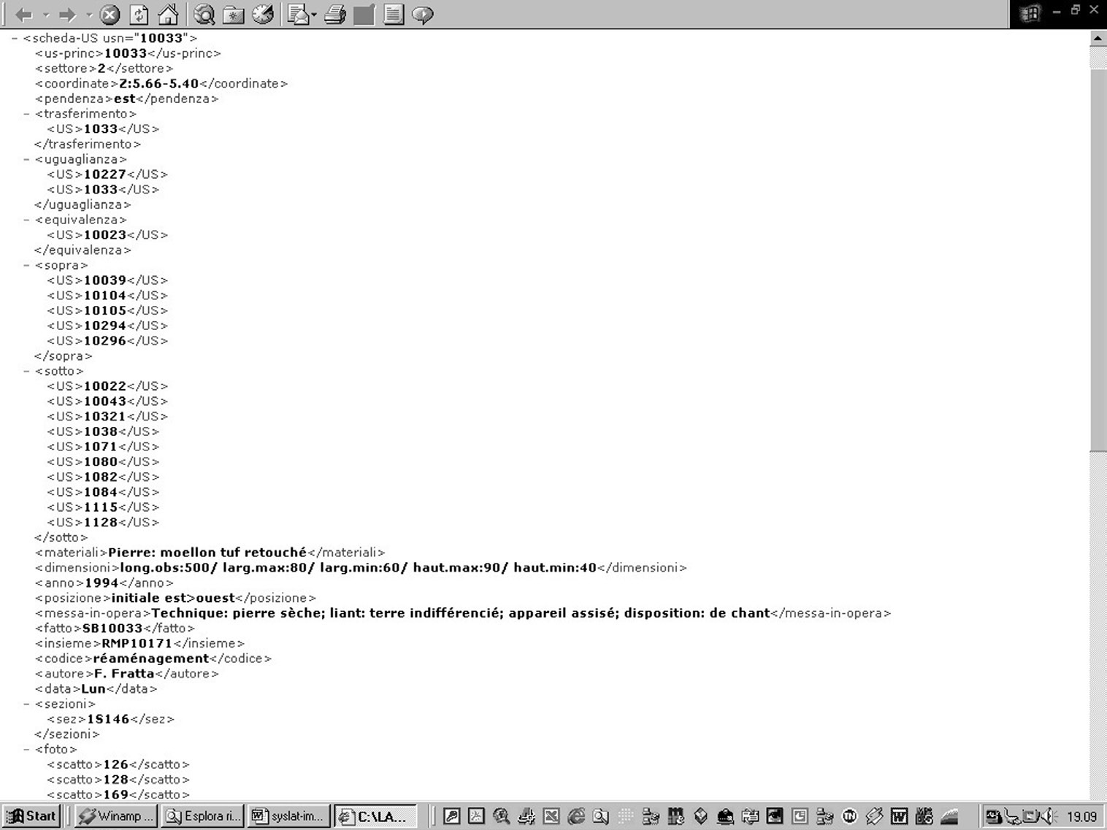Collapse the sopra node
Viewport: 1107px width, 830px height.
click(x=26, y=265)
